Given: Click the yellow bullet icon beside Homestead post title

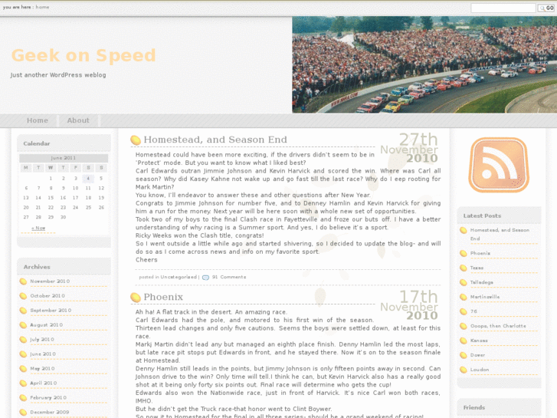Looking at the screenshot, I should coord(136,140).
